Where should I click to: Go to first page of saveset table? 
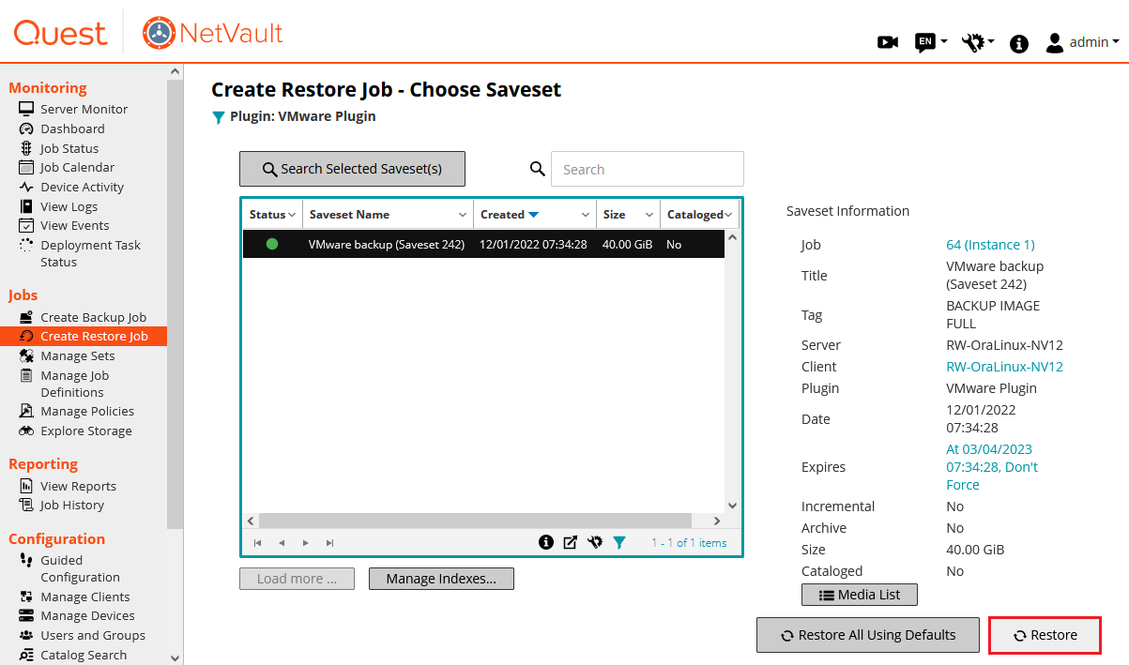[x=258, y=542]
